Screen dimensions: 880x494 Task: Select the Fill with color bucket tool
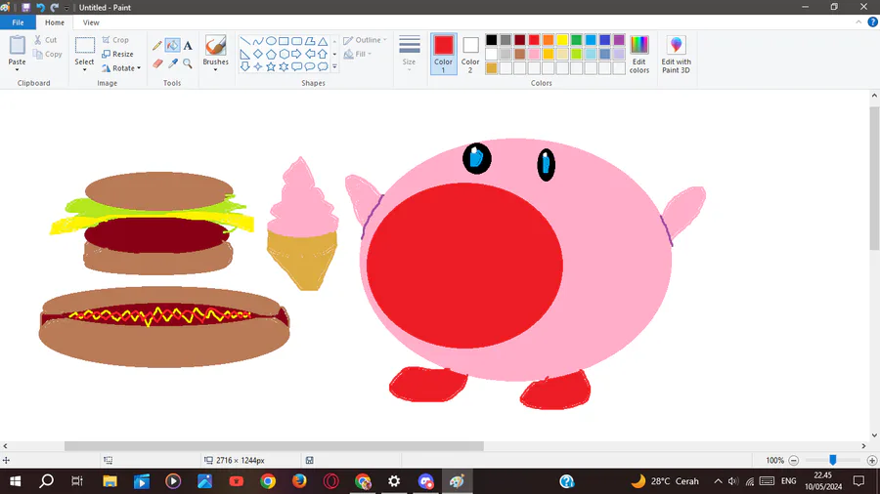point(172,45)
